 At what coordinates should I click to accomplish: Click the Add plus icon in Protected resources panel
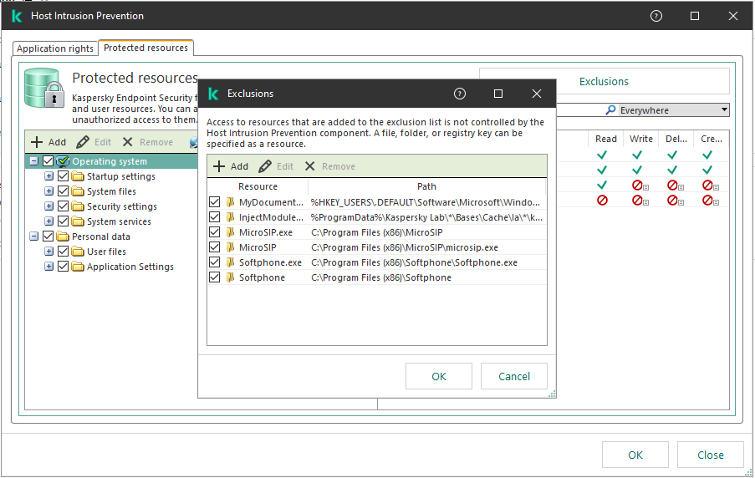(37, 142)
